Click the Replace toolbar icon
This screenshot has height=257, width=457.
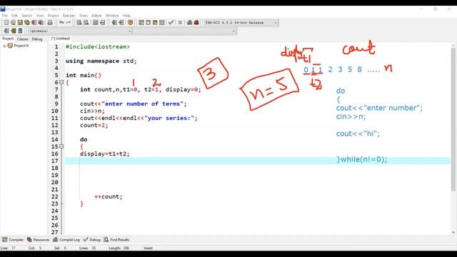[86, 22]
